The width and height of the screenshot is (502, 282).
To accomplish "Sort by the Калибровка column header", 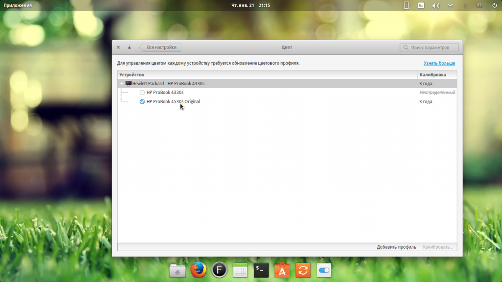I will coord(437,75).
